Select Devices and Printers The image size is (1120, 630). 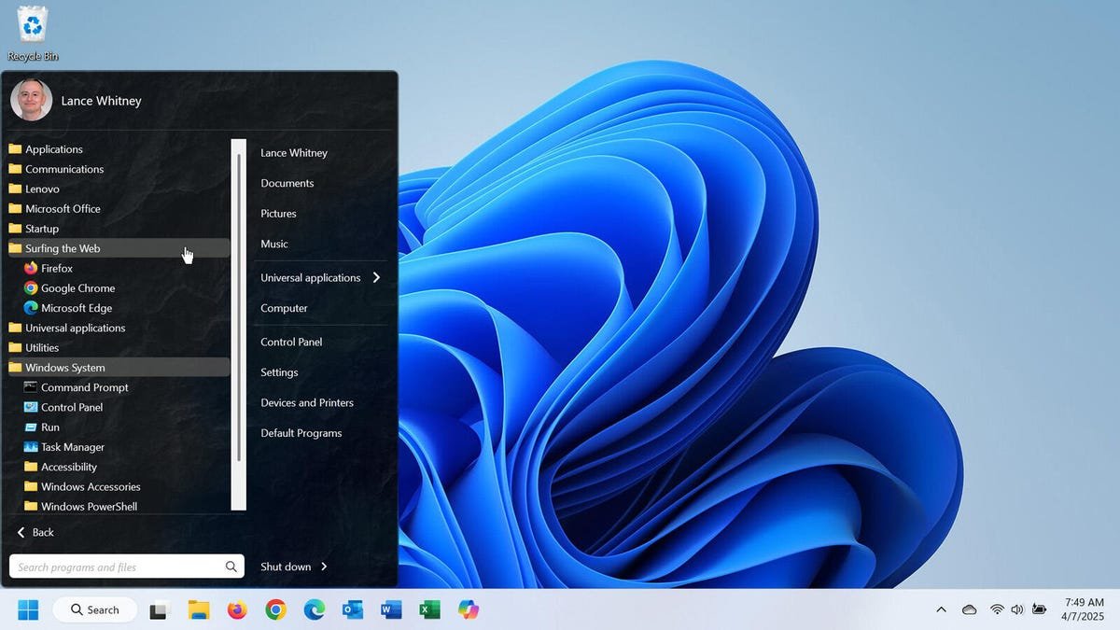click(x=306, y=402)
